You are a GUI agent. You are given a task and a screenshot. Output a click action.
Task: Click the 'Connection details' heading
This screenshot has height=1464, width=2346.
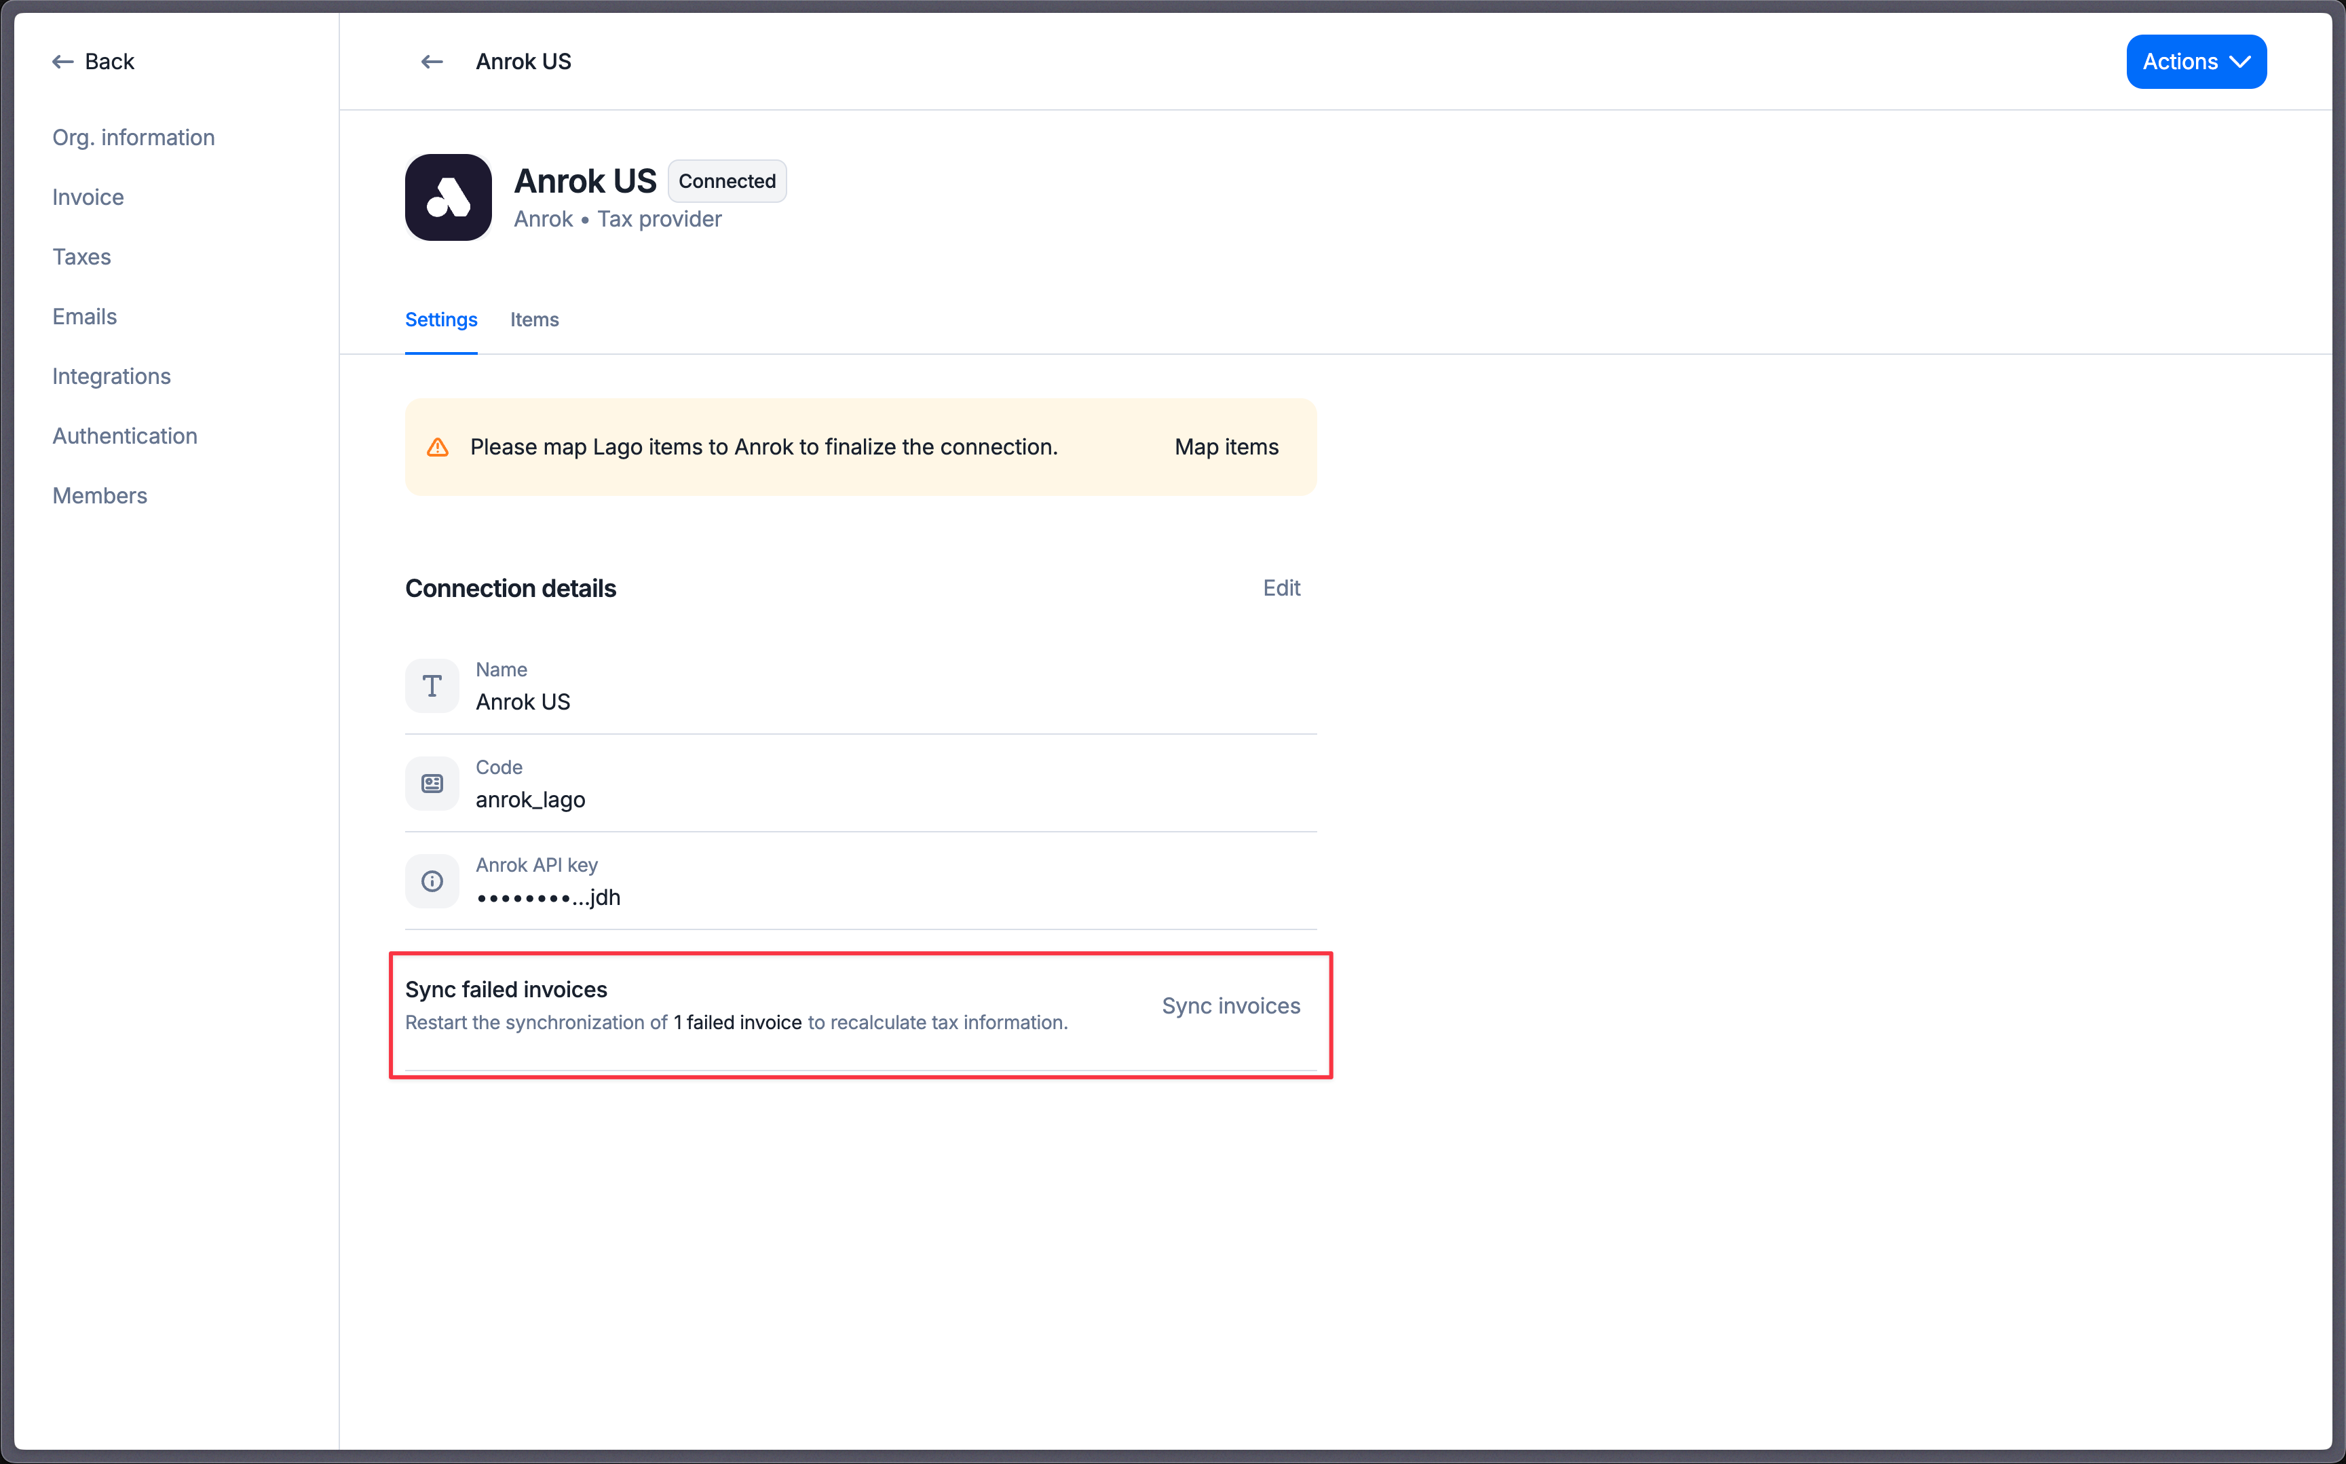pyautogui.click(x=510, y=589)
